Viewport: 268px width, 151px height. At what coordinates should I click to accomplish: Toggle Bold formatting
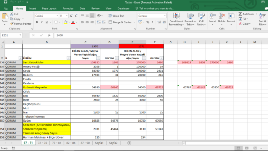pyautogui.click(x=37, y=22)
